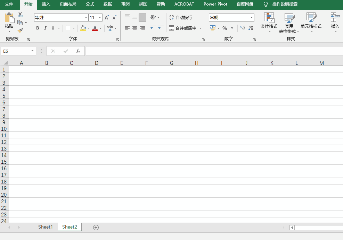
Task: Open 单元格样式 cell styles
Action: 311,23
